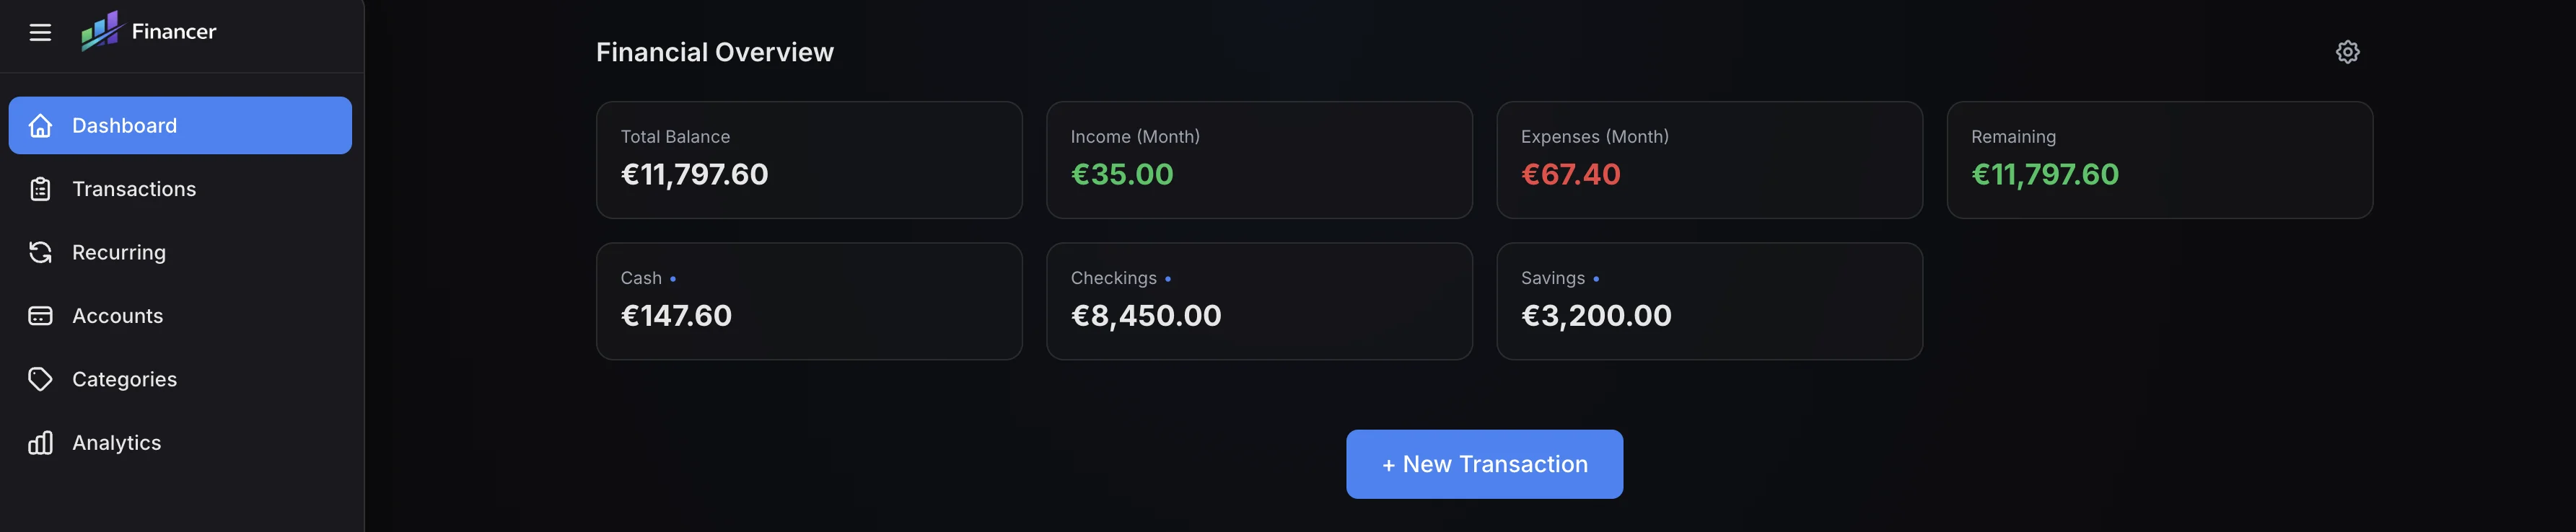Viewport: 2576px width, 532px height.
Task: Select the Recurring menu item
Action: 119,252
